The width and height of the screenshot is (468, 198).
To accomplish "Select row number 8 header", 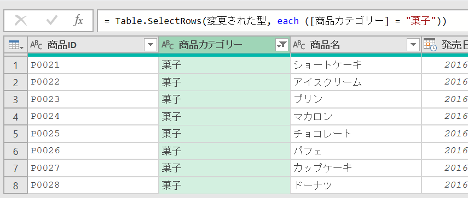I will pos(15,186).
